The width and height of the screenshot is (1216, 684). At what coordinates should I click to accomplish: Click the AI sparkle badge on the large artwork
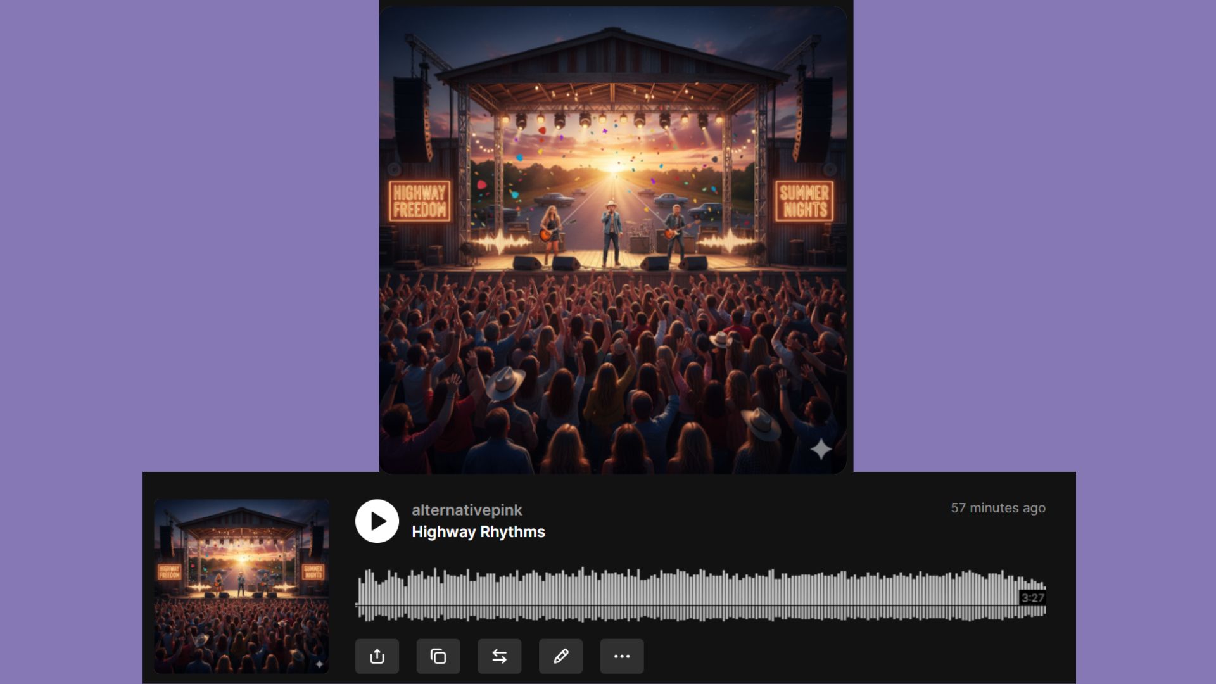[821, 448]
